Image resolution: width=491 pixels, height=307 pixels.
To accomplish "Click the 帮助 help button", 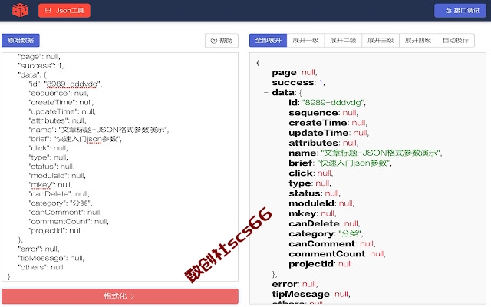I will (x=222, y=41).
